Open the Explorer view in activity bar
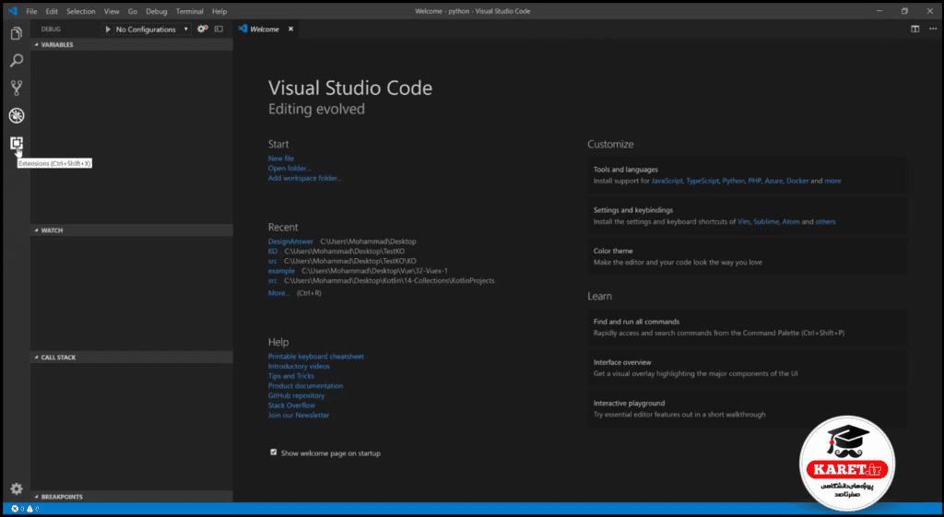 tap(17, 33)
